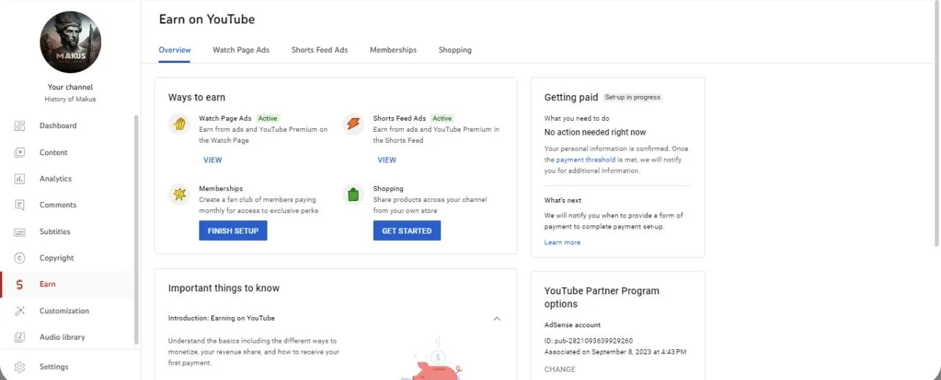941x380 pixels.
Task: Switch to the Overview tab
Action: (174, 50)
